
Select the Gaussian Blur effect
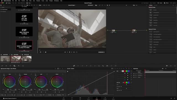162,15
